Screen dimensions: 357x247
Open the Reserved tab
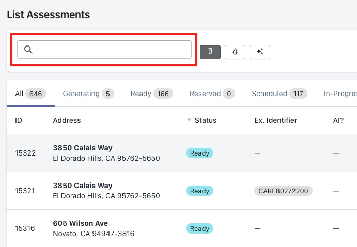coord(212,94)
